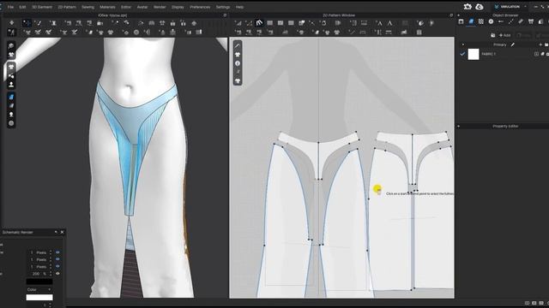This screenshot has height=308, width=549.
Task: Select the FABRIC 1 row name
Action: pos(488,54)
